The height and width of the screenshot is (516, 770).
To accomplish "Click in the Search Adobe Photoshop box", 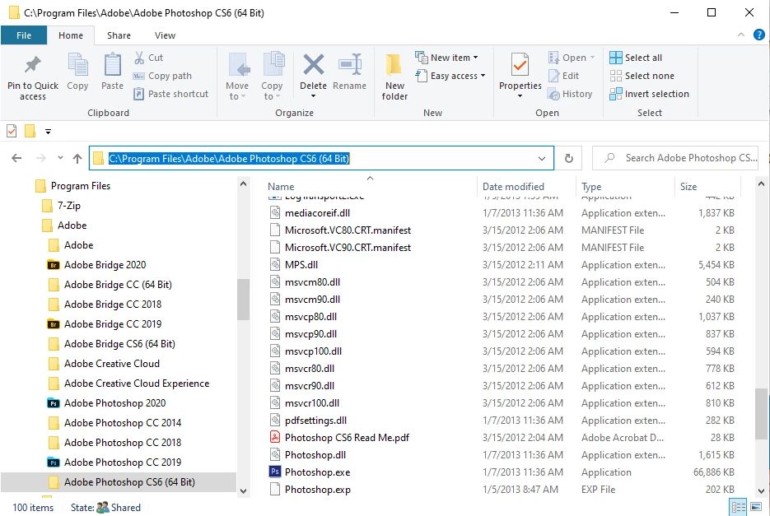I will point(675,158).
